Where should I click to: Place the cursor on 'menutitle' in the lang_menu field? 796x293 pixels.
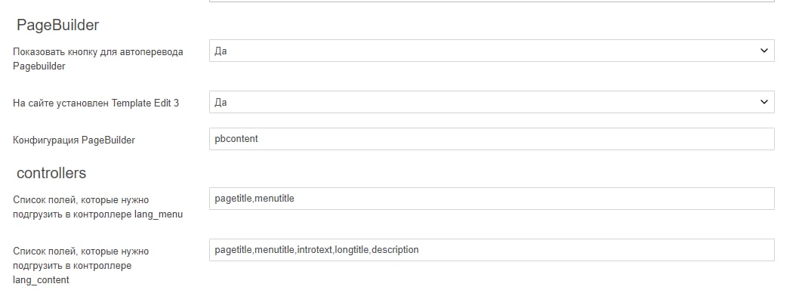click(274, 199)
